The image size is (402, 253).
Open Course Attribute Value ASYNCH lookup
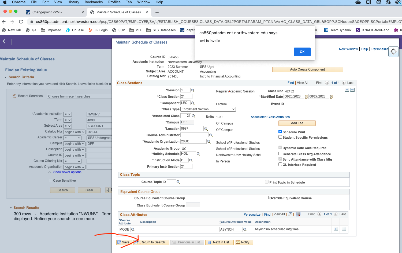pos(245,229)
